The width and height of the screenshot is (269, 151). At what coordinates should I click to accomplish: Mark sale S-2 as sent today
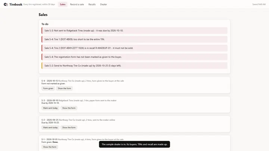pyautogui.click(x=50, y=128)
